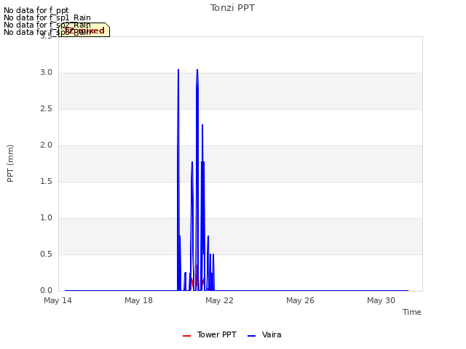The height and width of the screenshot is (349, 466).
Task: Click the May 18 axis label
Action: coord(138,300)
